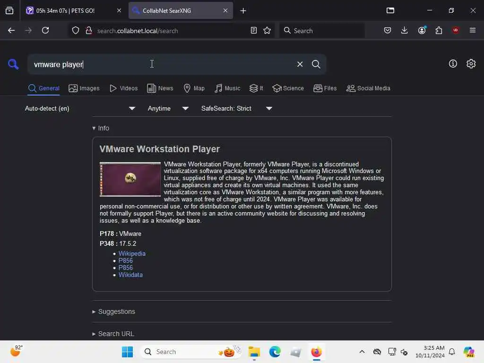Switch to the Social Media category
The height and width of the screenshot is (363, 484).
pos(368,88)
